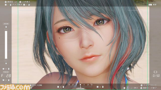Click the ZOOM label box
Viewport: 161px width, 90px height.
pos(6,24)
